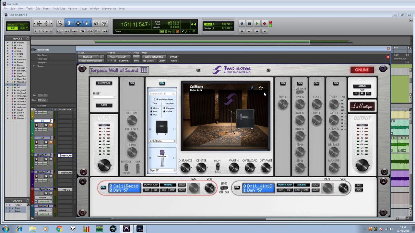
Task: Open file explorer folder on taskbar
Action: (x=32, y=229)
